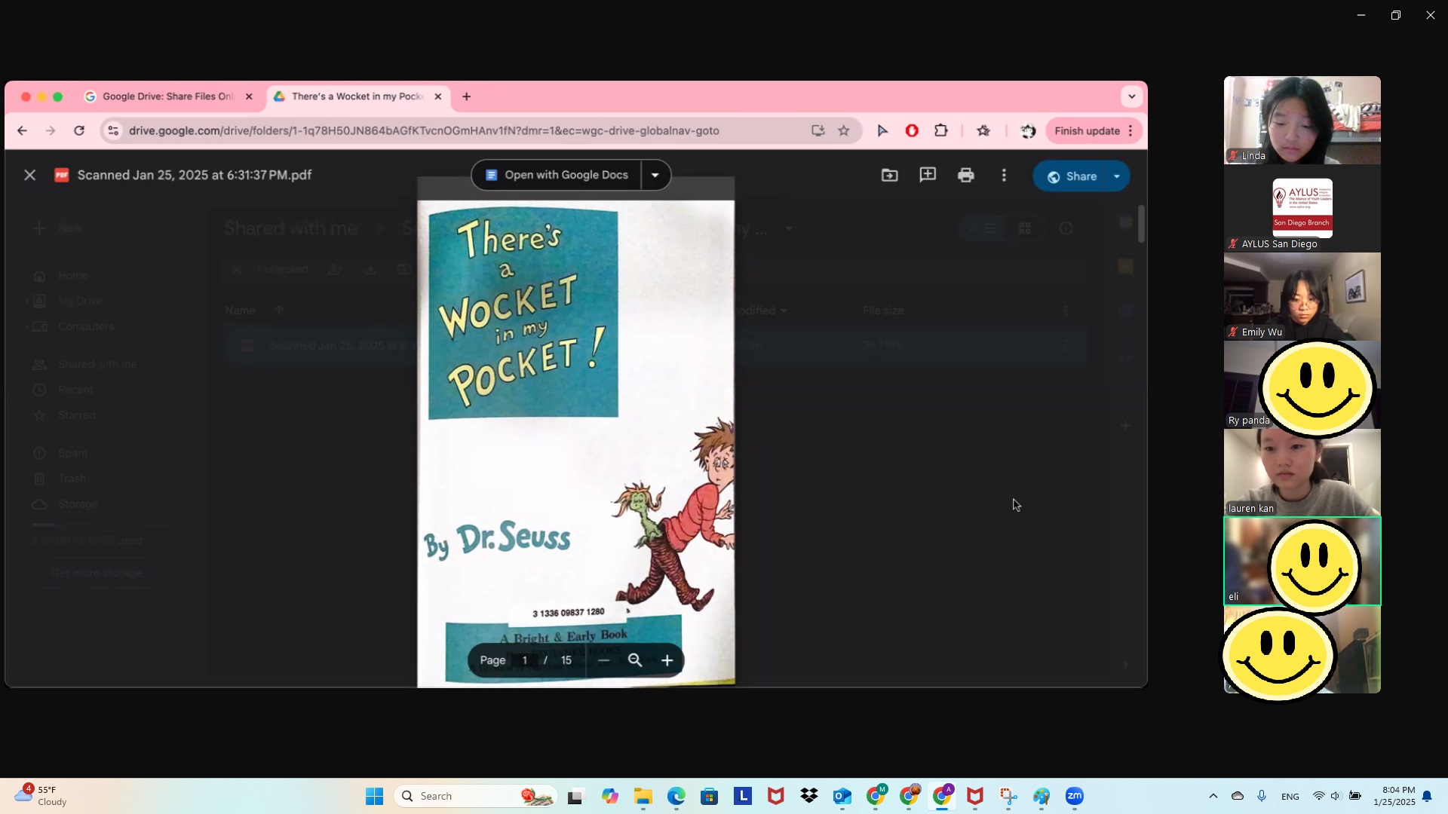The height and width of the screenshot is (814, 1448).
Task: Click the page number field showing 1
Action: (525, 660)
